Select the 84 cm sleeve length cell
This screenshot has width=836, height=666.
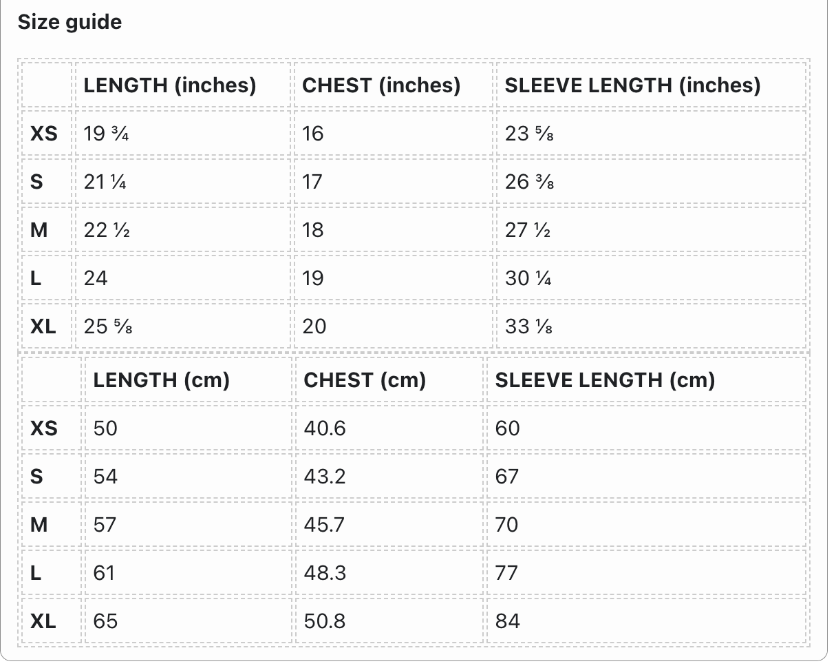pos(508,621)
